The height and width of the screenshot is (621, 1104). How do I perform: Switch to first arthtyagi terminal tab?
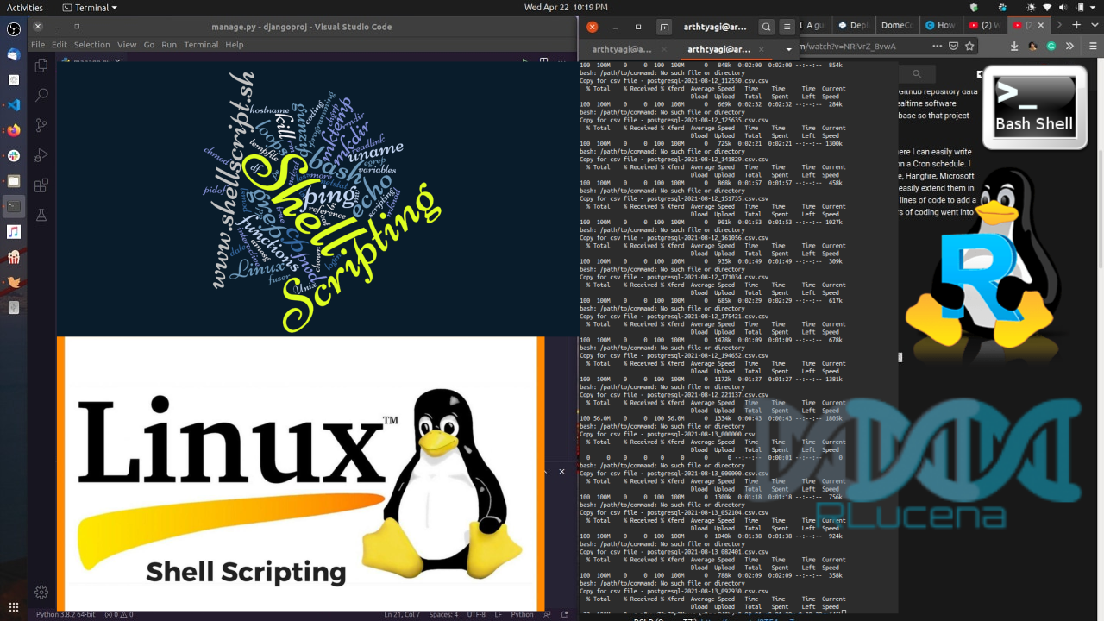point(622,49)
